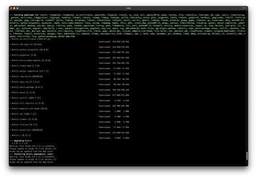Click the 1.1.0 -> 1.2.0 version line

(20, 143)
